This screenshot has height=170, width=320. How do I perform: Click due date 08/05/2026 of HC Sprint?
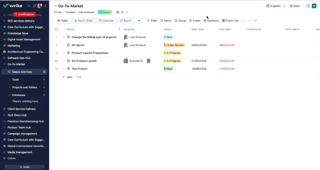point(227,45)
